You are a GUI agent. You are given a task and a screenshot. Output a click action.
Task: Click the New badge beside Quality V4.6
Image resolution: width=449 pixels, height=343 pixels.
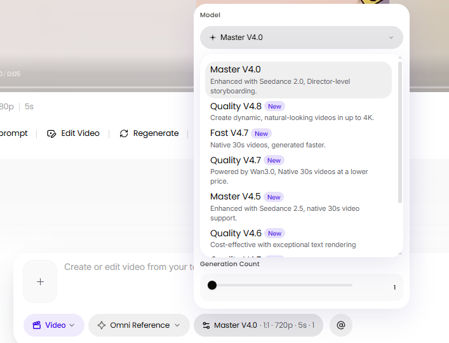tap(274, 234)
